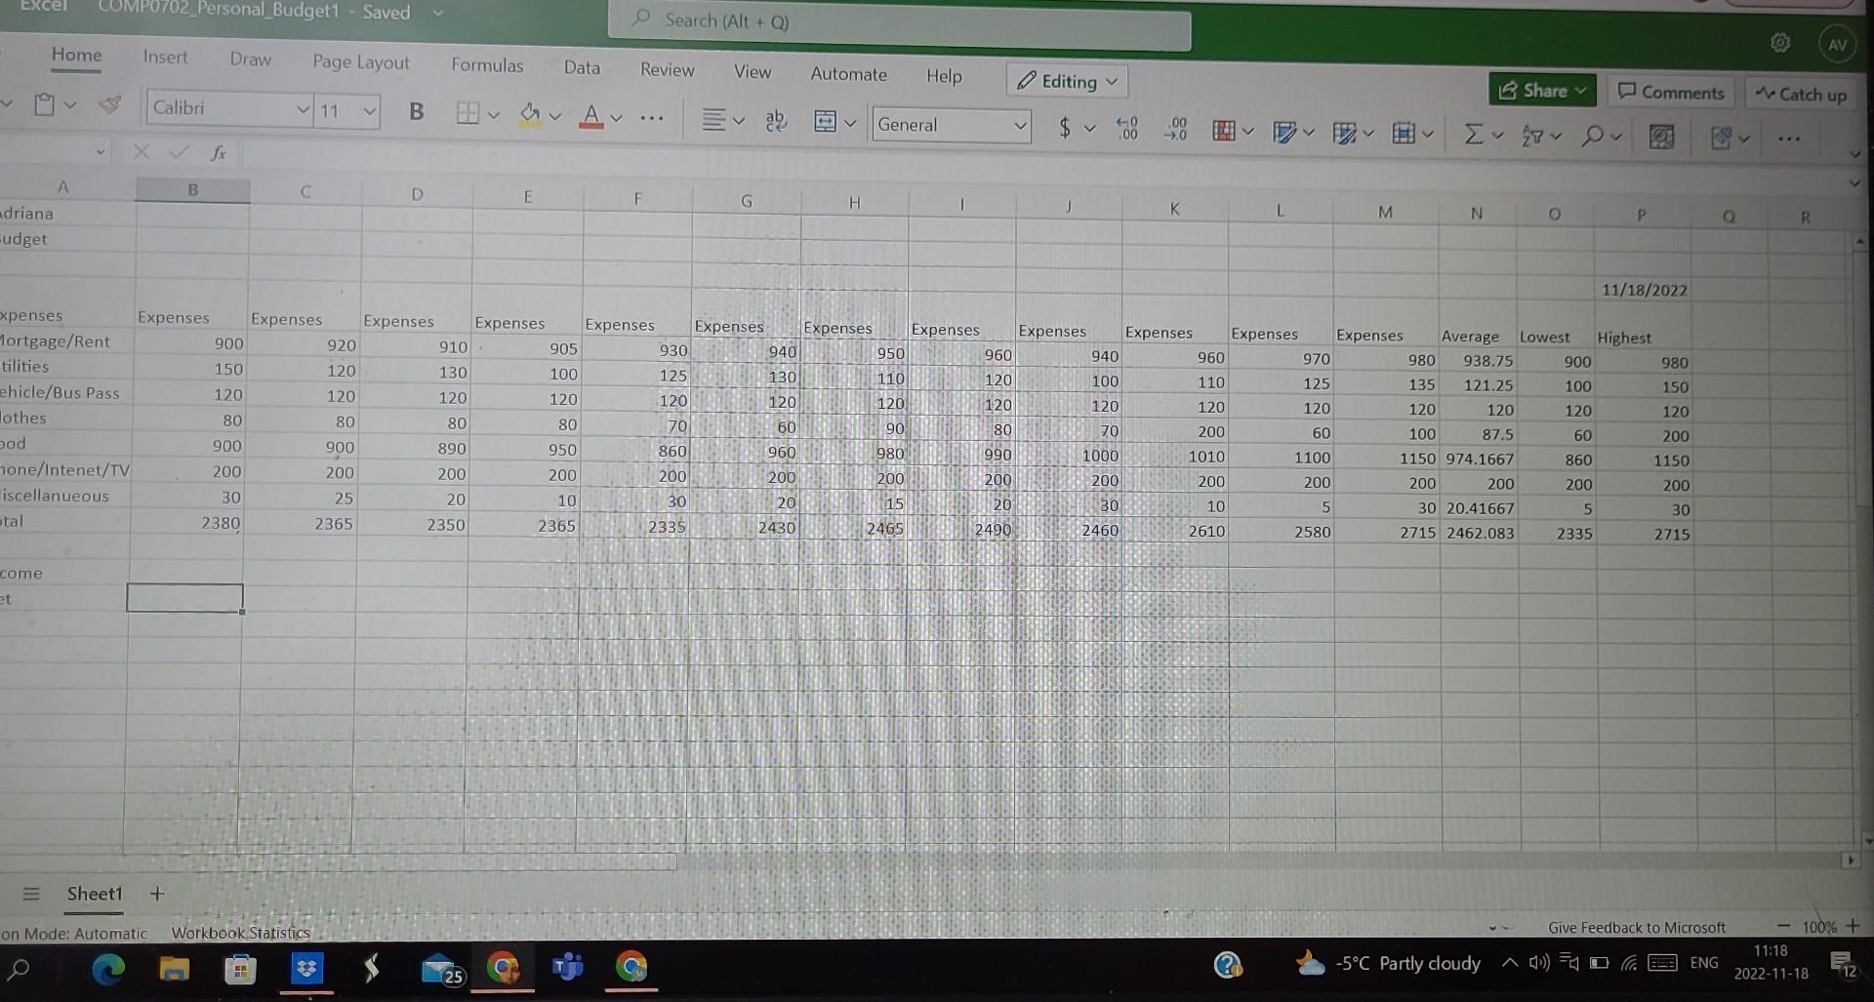Open Comments with the Comments button
Image resolution: width=1874 pixels, height=1002 pixels.
pyautogui.click(x=1670, y=92)
